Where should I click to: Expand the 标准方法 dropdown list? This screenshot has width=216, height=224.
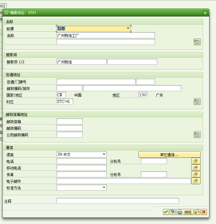[104, 188]
